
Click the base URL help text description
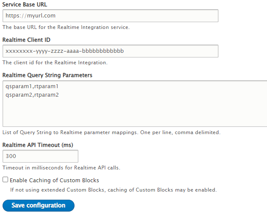(x=66, y=27)
